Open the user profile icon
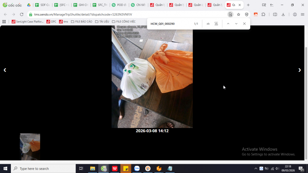 point(295,14)
